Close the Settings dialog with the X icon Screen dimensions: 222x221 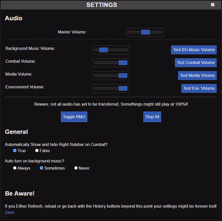tap(212, 4)
